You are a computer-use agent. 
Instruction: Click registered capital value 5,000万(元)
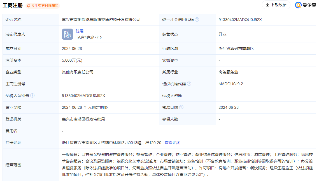(72, 60)
